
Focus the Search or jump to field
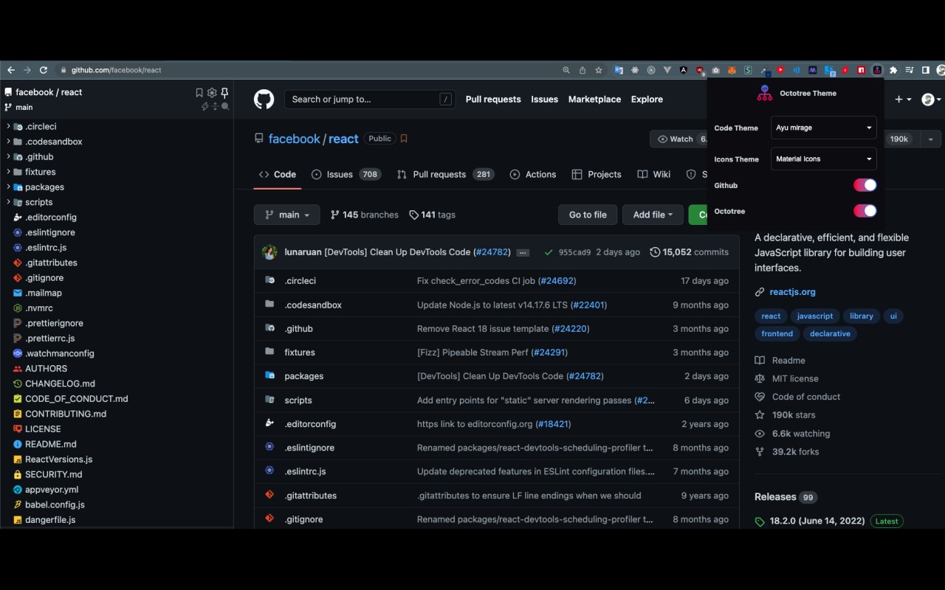point(371,99)
